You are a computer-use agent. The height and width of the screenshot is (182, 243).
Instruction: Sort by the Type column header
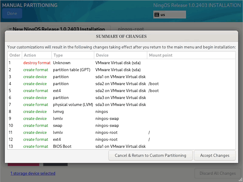pyautogui.click(x=73, y=55)
